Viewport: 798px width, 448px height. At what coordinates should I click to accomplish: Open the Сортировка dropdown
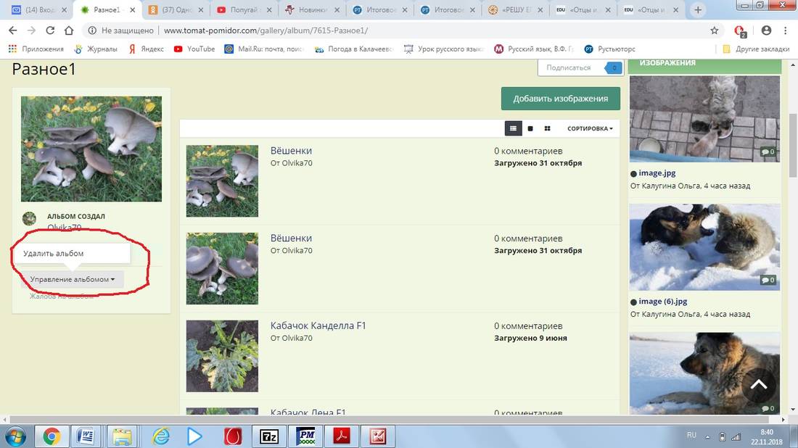point(589,128)
